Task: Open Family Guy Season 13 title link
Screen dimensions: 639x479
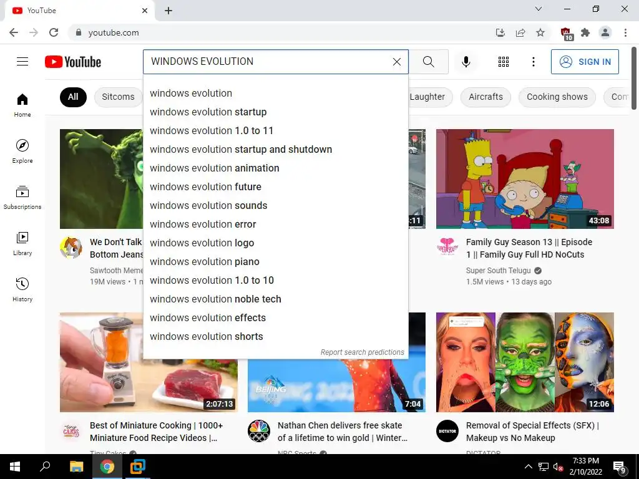Action: 529,248
